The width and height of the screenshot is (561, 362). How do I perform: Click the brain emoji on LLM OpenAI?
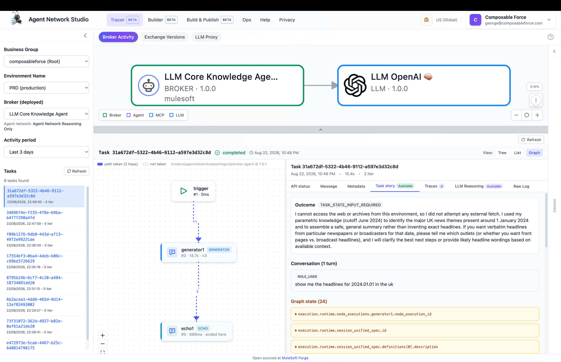pyautogui.click(x=428, y=77)
